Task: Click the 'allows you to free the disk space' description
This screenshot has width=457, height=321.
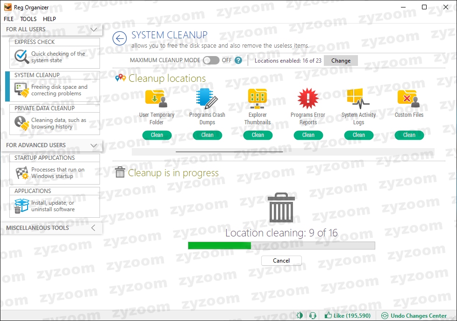Action: coord(220,45)
